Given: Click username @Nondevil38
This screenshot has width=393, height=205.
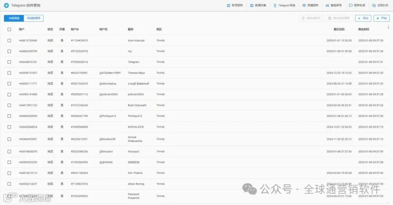Looking at the screenshot, I should [x=107, y=139].
